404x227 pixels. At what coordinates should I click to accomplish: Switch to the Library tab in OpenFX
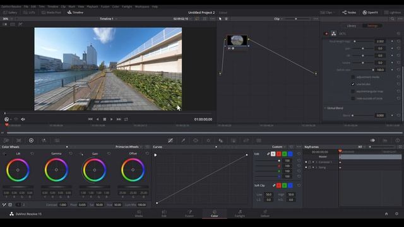pos(352,26)
